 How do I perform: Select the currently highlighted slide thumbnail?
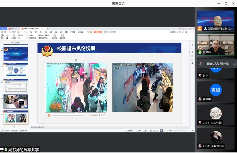[16, 117]
